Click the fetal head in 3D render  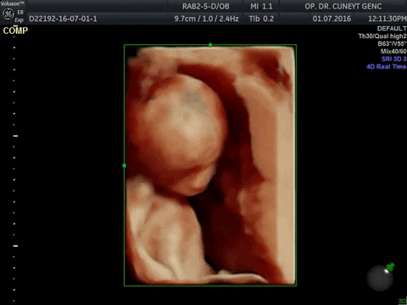point(181,133)
